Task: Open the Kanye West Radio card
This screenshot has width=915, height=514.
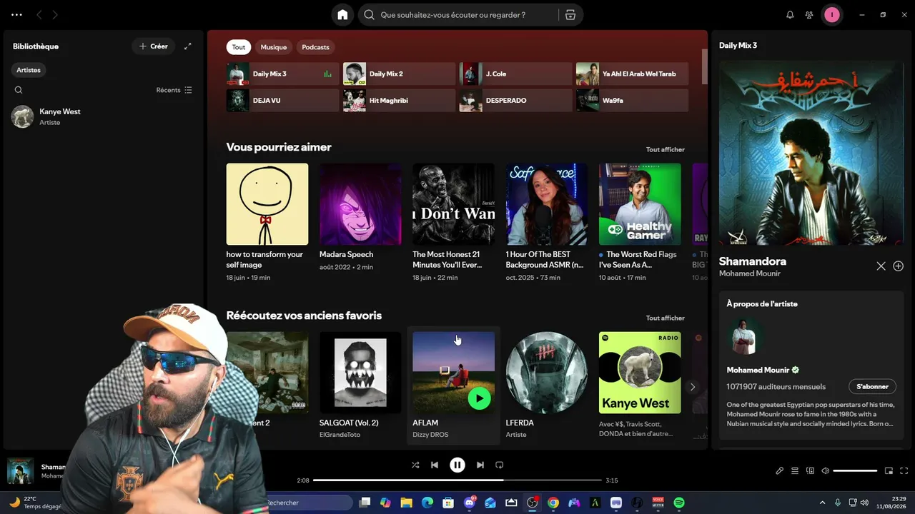Action: tap(640, 386)
